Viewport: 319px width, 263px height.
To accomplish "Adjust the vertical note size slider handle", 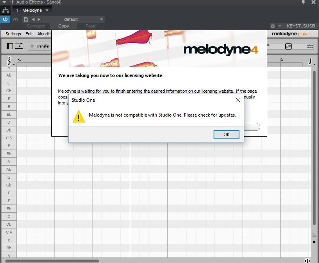I will 314,242.
